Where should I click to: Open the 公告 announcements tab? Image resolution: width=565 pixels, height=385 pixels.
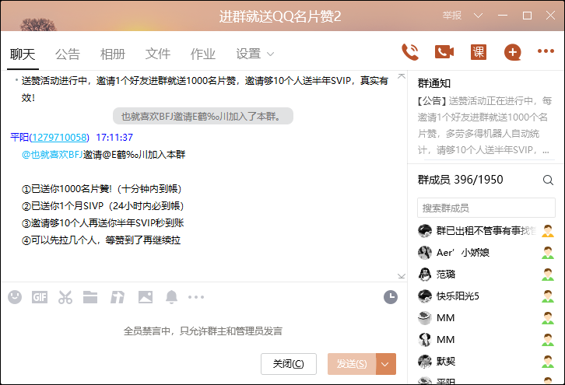68,54
